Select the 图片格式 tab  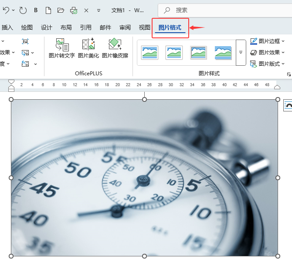170,27
